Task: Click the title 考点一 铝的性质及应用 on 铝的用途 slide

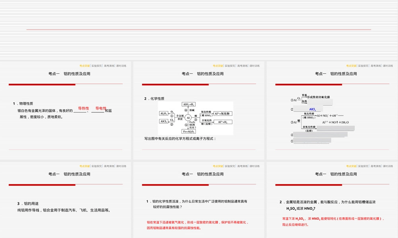Action: tap(69, 174)
